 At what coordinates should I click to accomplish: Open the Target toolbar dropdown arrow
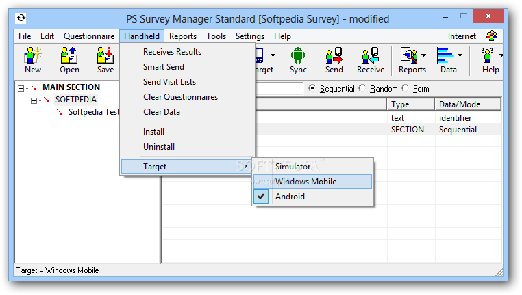click(x=273, y=55)
